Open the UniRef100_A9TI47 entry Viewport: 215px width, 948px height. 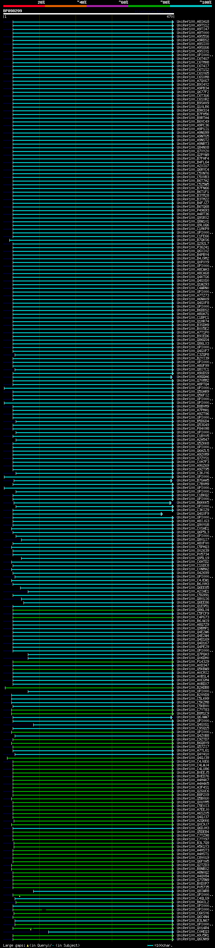tap(193, 29)
